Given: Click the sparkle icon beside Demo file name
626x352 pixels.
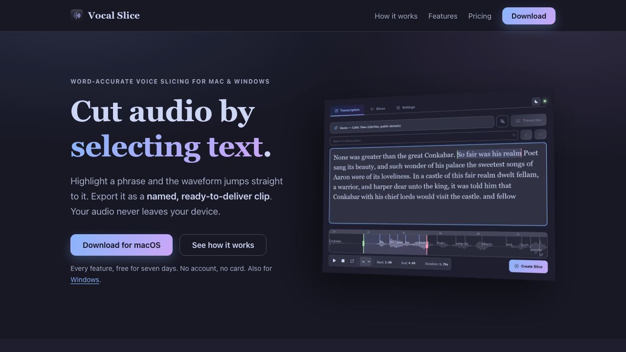Looking at the screenshot, I should pos(336,128).
